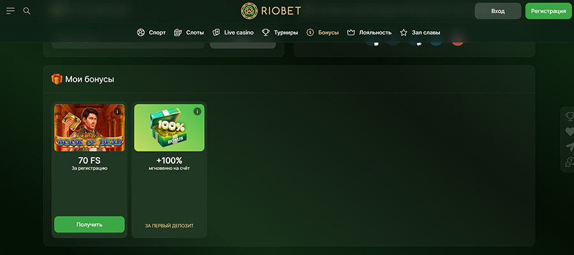This screenshot has width=574, height=255.
Task: Click the gift box icon beside Мои бонусы
Action: (x=57, y=79)
